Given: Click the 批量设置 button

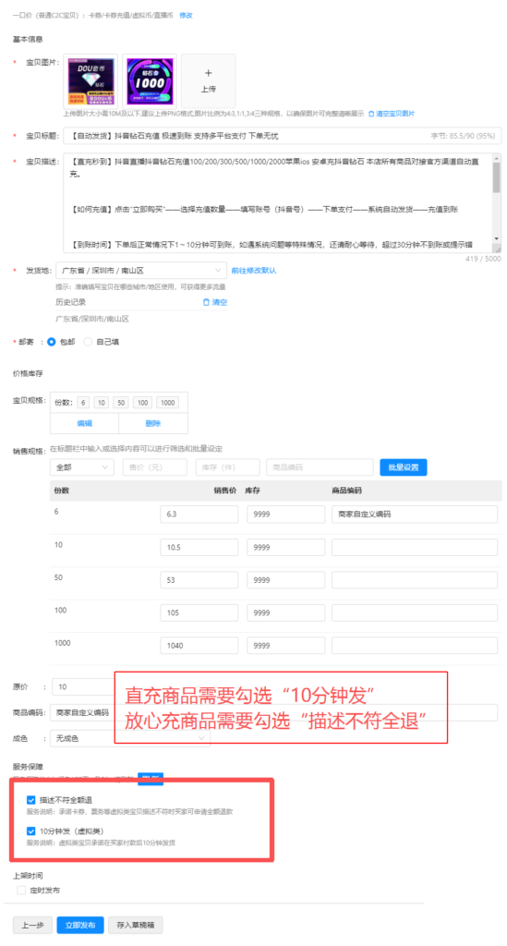Looking at the screenshot, I should [x=404, y=467].
